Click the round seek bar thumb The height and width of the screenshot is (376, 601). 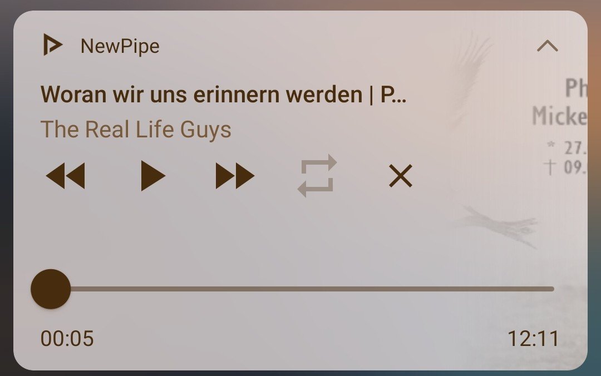pos(51,289)
